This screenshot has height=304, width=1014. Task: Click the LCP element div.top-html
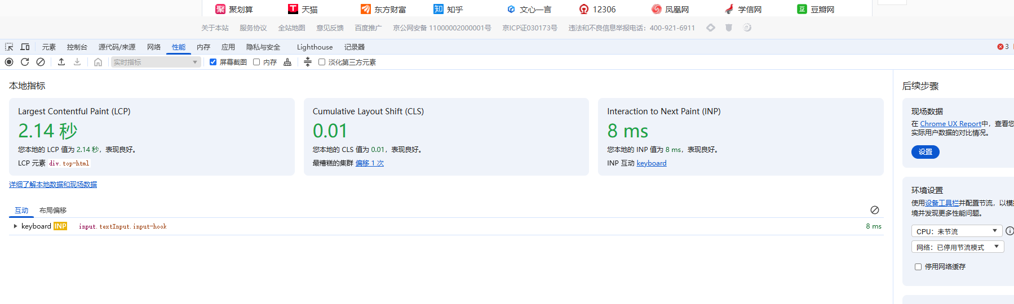[69, 163]
